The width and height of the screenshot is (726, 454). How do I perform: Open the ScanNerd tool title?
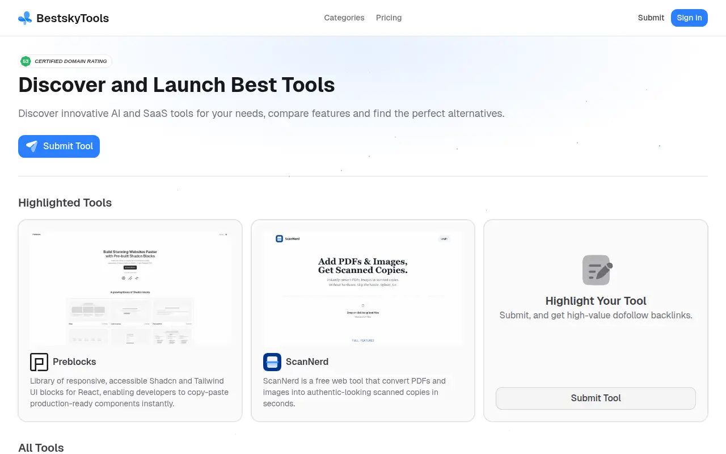307,361
